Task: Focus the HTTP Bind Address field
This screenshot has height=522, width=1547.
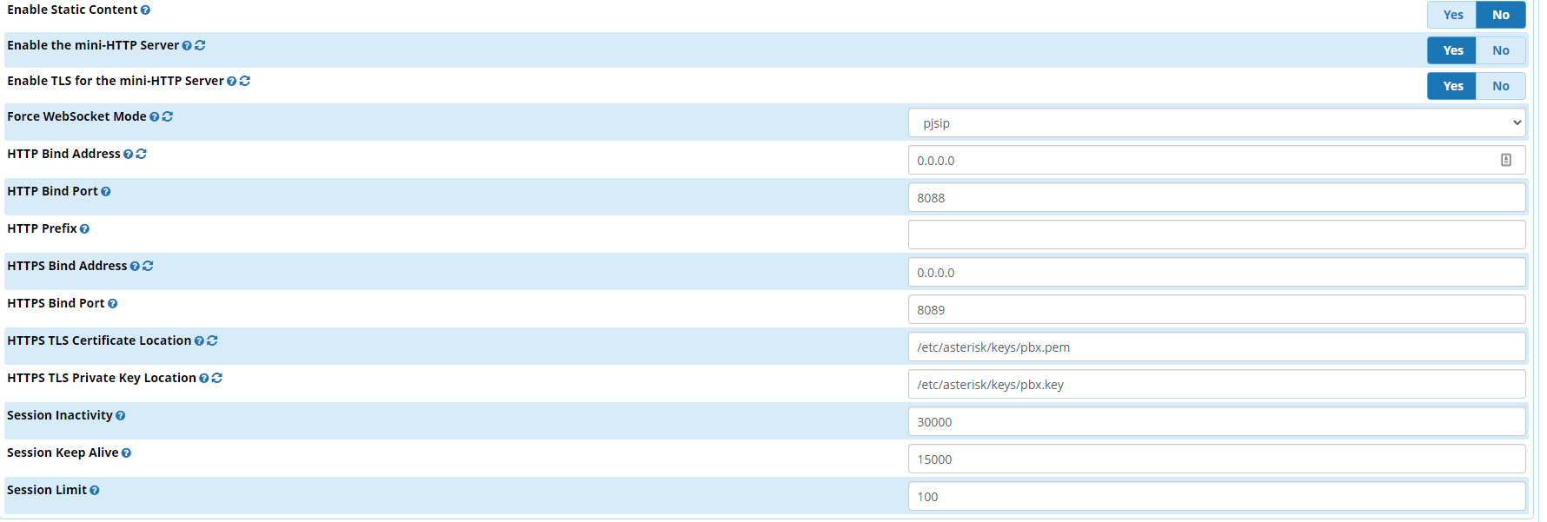Action: [1217, 160]
